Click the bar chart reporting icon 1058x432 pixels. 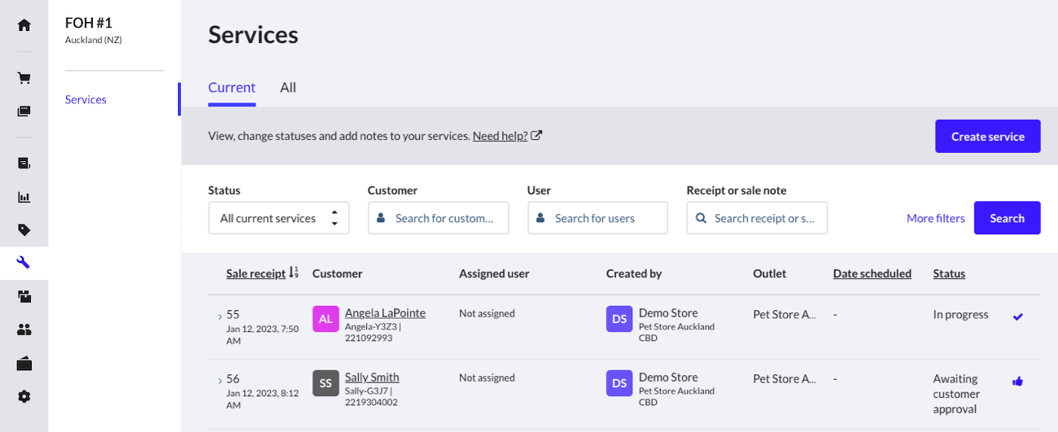[24, 197]
